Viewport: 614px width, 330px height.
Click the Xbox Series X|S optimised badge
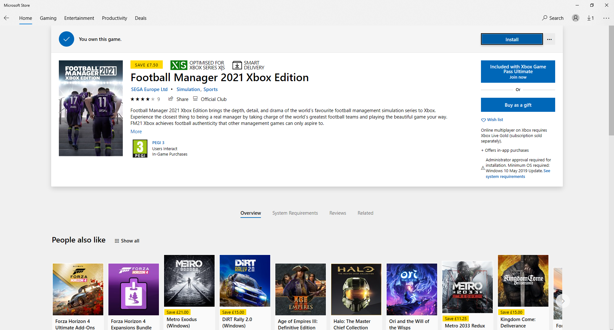click(179, 65)
